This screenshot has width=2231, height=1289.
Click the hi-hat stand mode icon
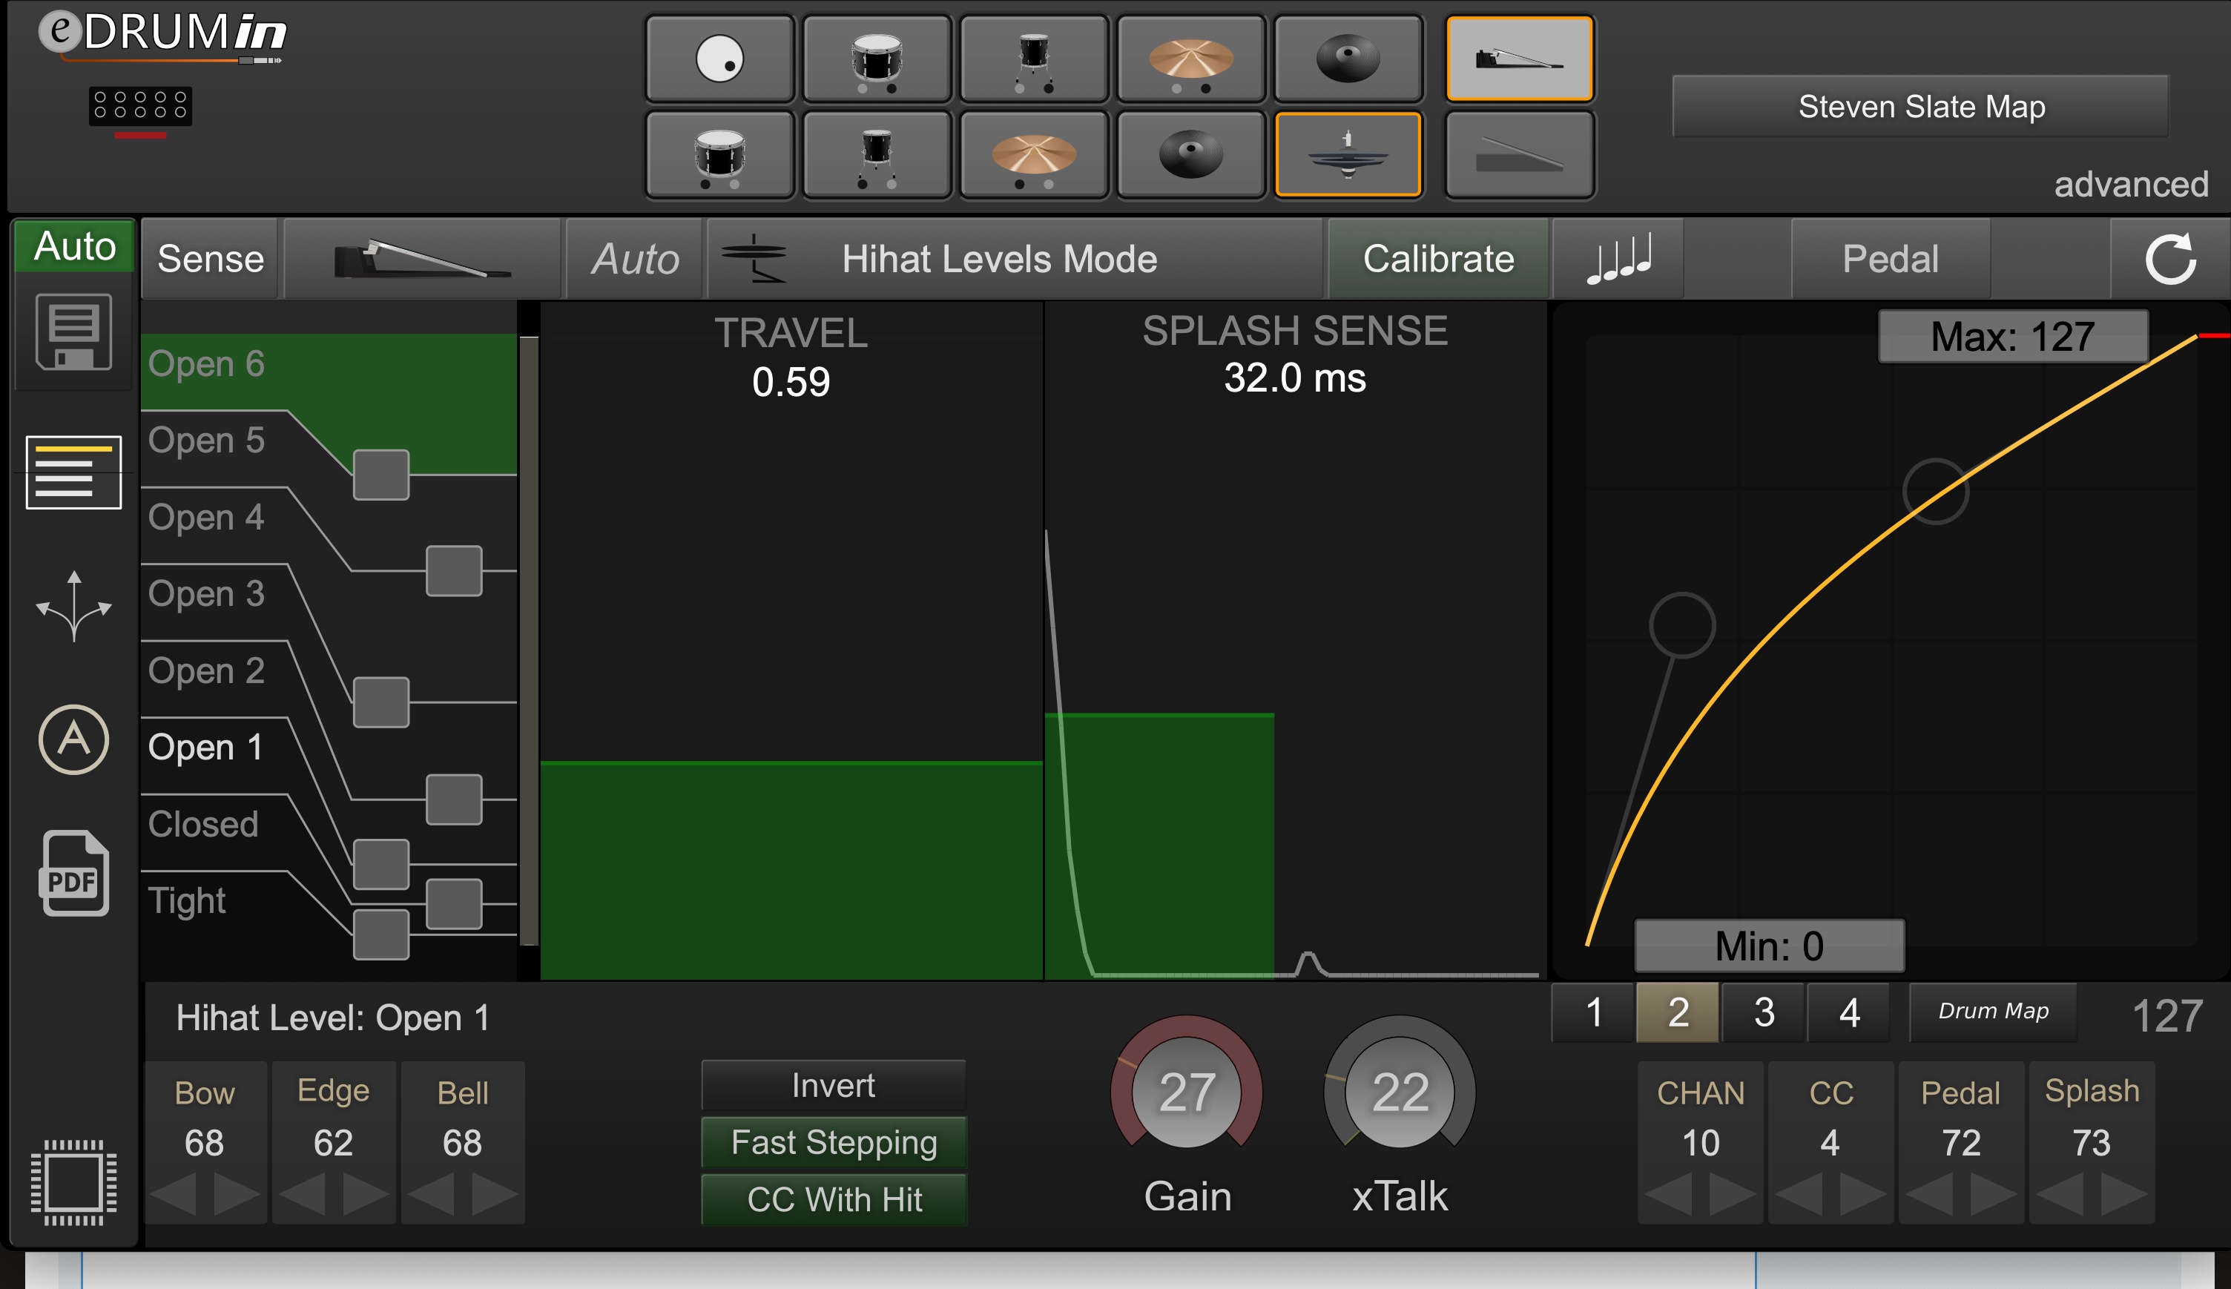tap(754, 259)
